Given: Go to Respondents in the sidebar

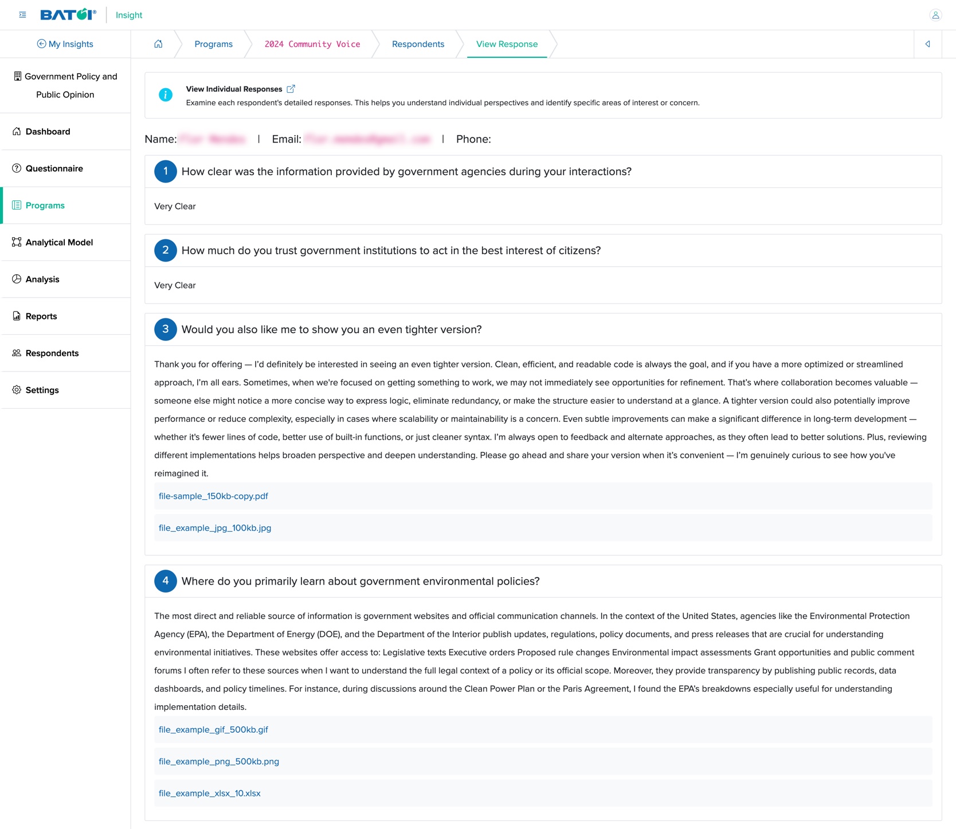Looking at the screenshot, I should (x=66, y=353).
